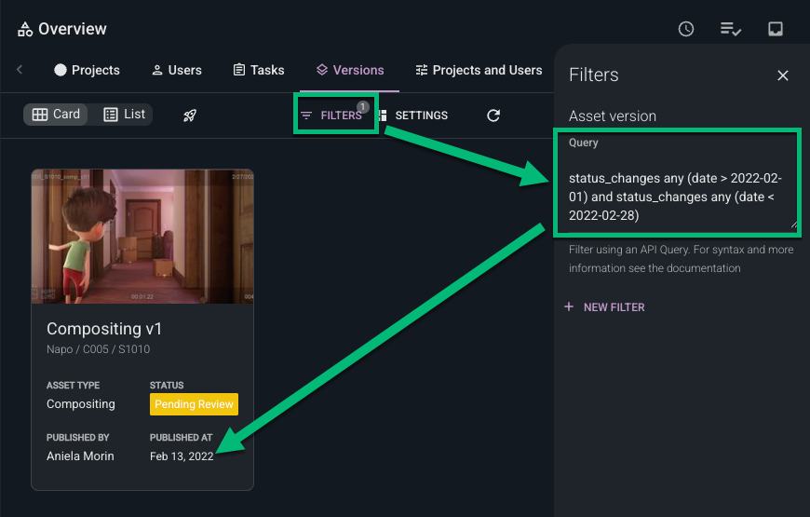This screenshot has width=810, height=517.
Task: Click the Projects tab circle icon
Action: click(61, 70)
